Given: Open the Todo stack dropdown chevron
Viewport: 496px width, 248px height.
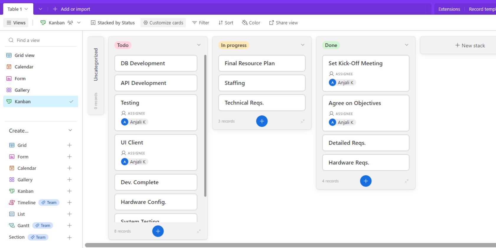Looking at the screenshot, I should coord(199,45).
